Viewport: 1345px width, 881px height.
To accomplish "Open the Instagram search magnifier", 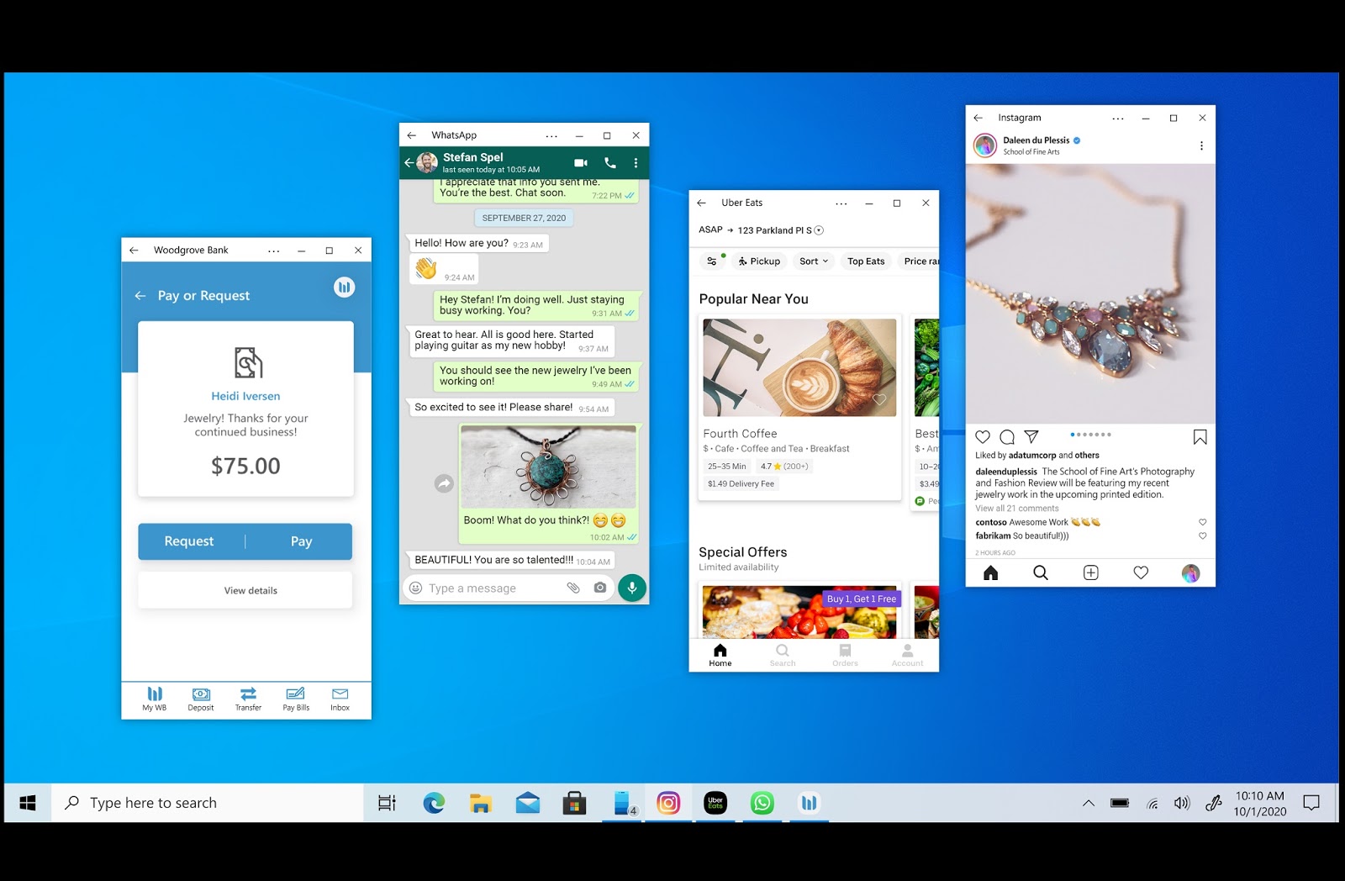I will 1041,572.
